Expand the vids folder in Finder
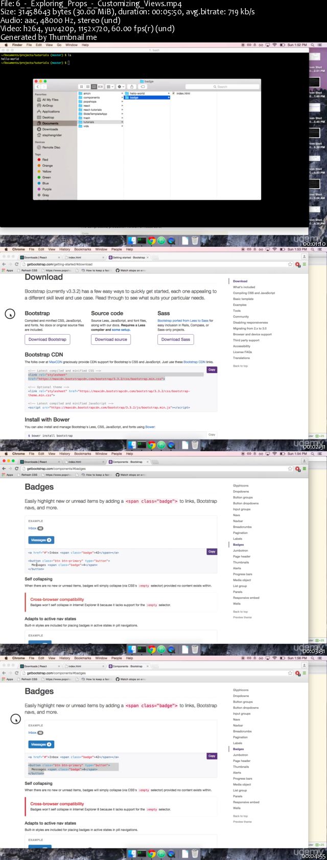This screenshot has width=327, height=860. click(x=122, y=126)
